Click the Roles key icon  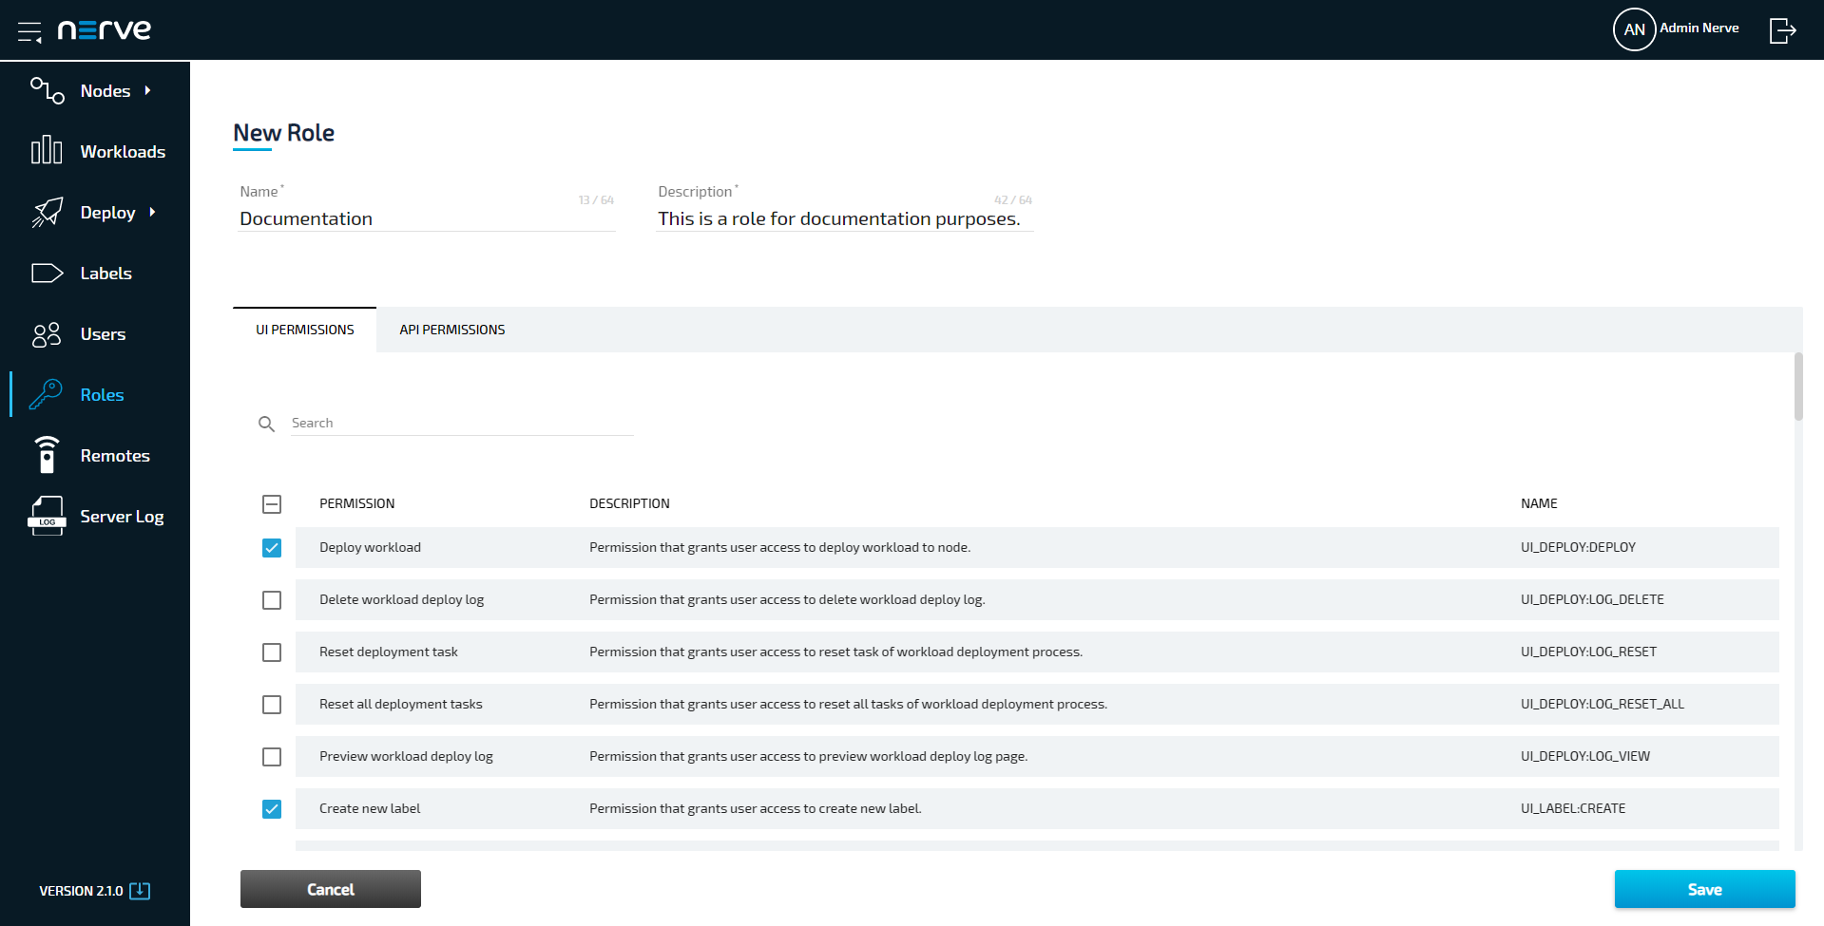46,394
